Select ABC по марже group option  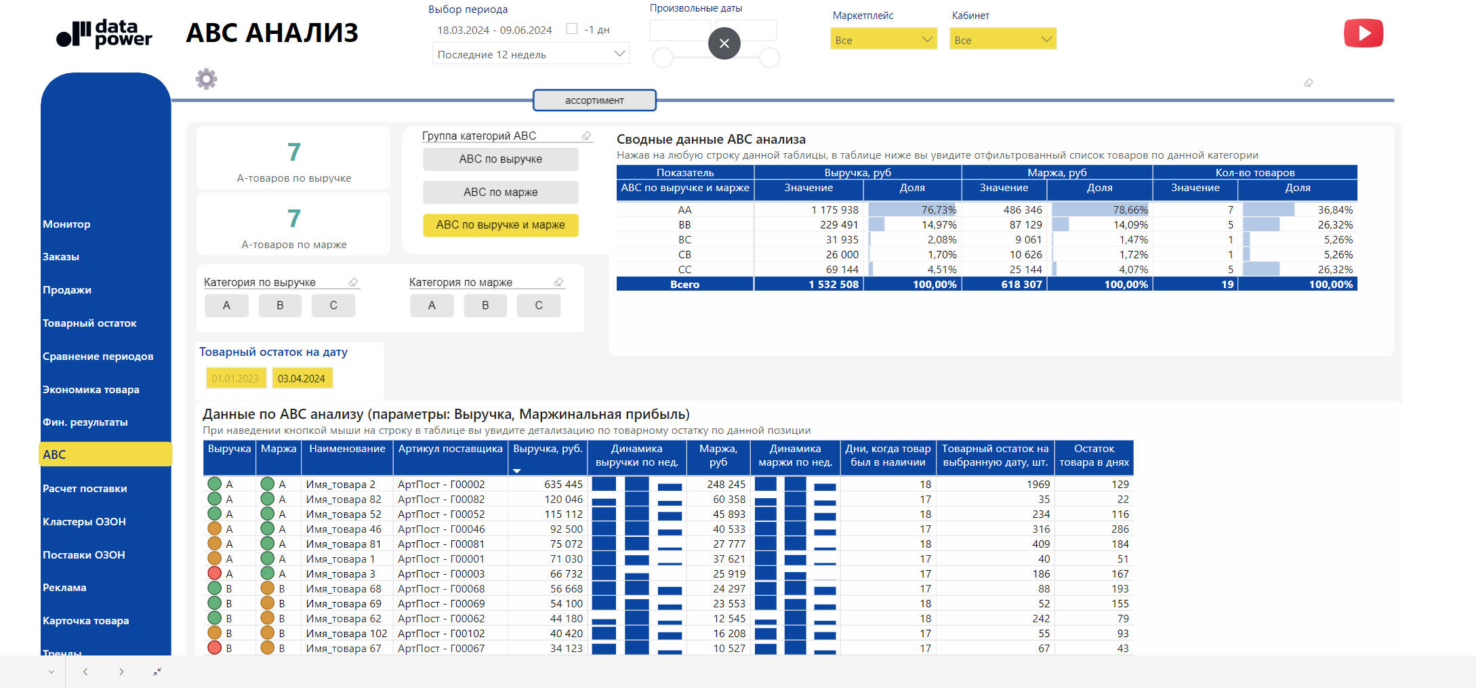tap(501, 193)
